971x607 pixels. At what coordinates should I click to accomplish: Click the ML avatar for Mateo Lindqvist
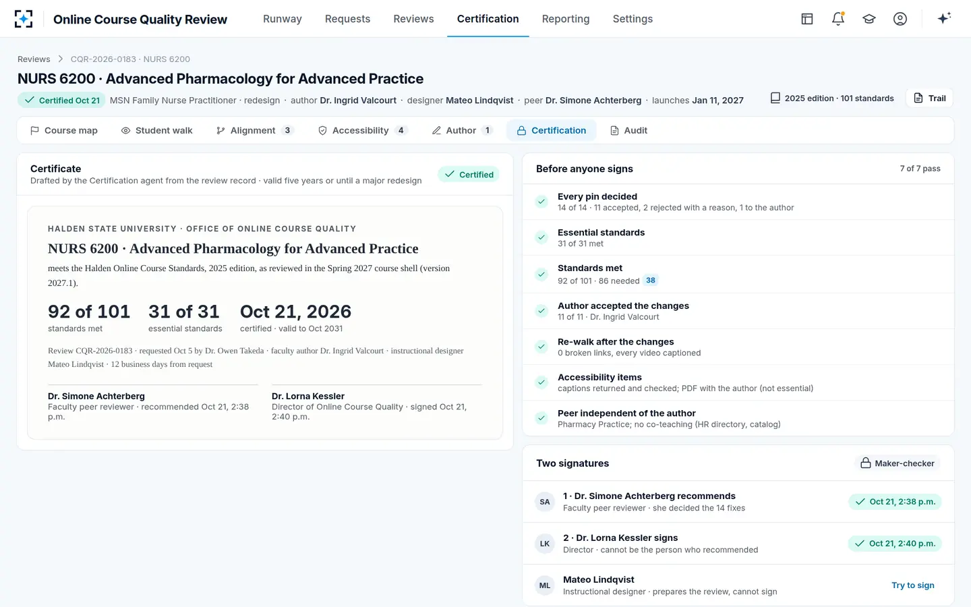(x=545, y=585)
